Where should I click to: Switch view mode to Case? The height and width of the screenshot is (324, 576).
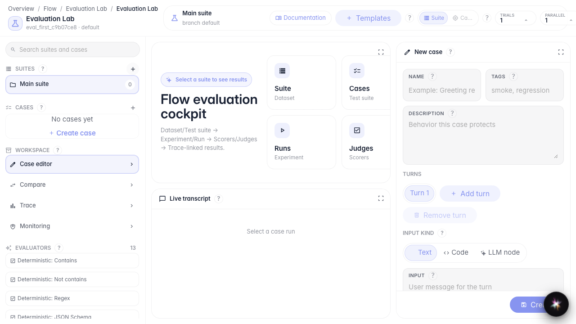pyautogui.click(x=463, y=18)
